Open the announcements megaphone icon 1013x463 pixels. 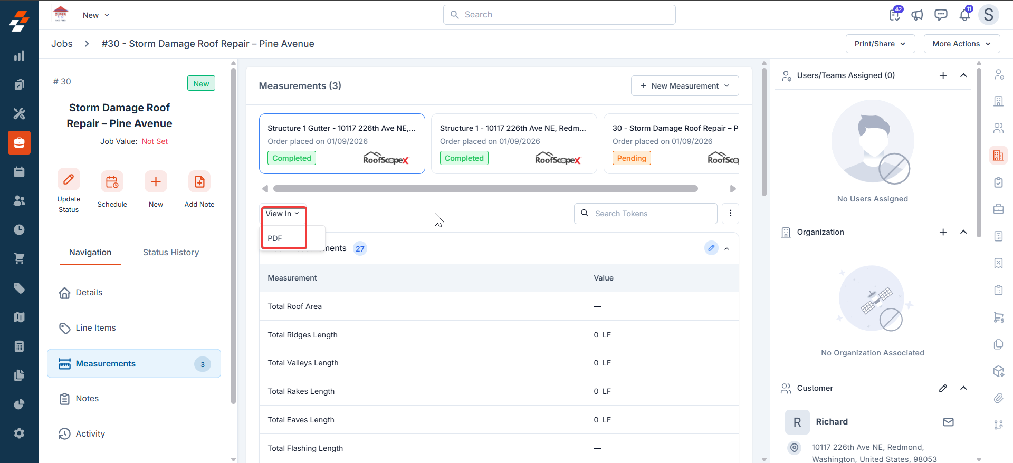point(918,15)
